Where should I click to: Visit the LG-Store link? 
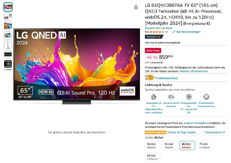(158, 28)
